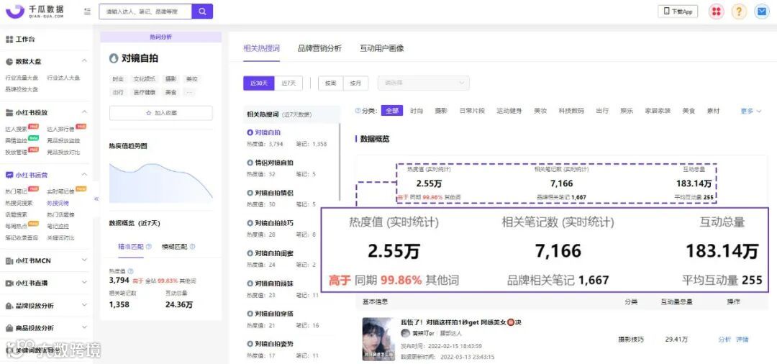Switch to 按月 view
777x364 pixels.
click(356, 83)
